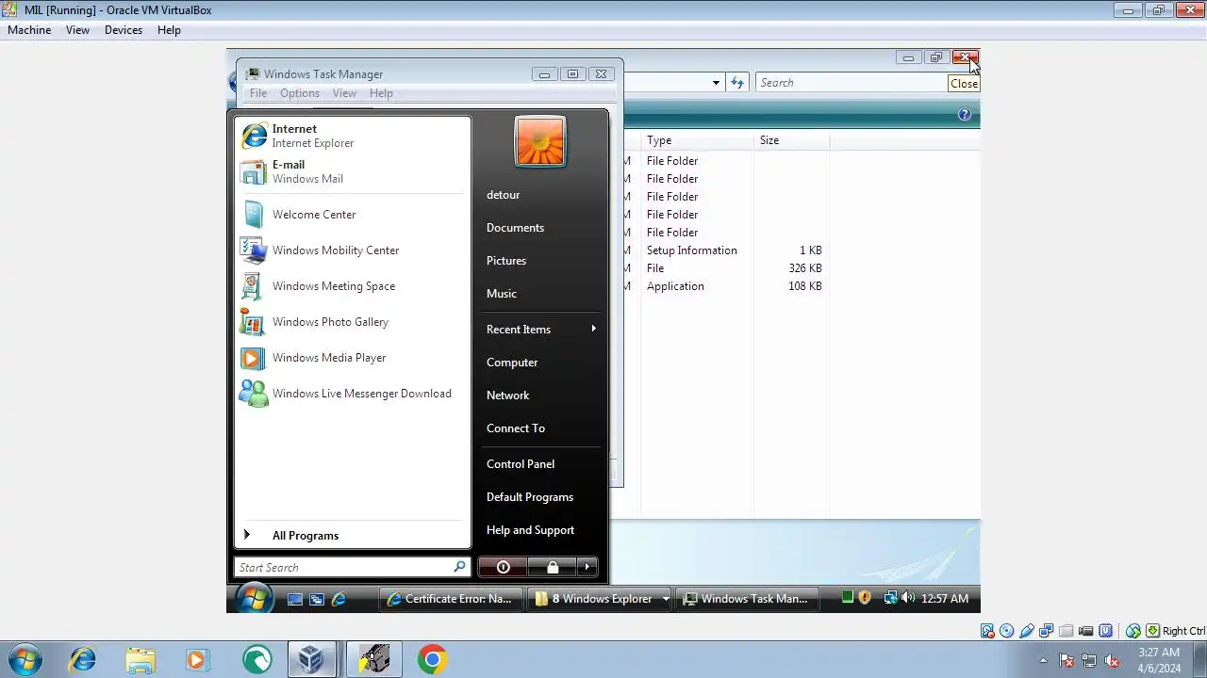Click the Start Search input field
Viewport: 1207px width, 678px height.
point(344,568)
